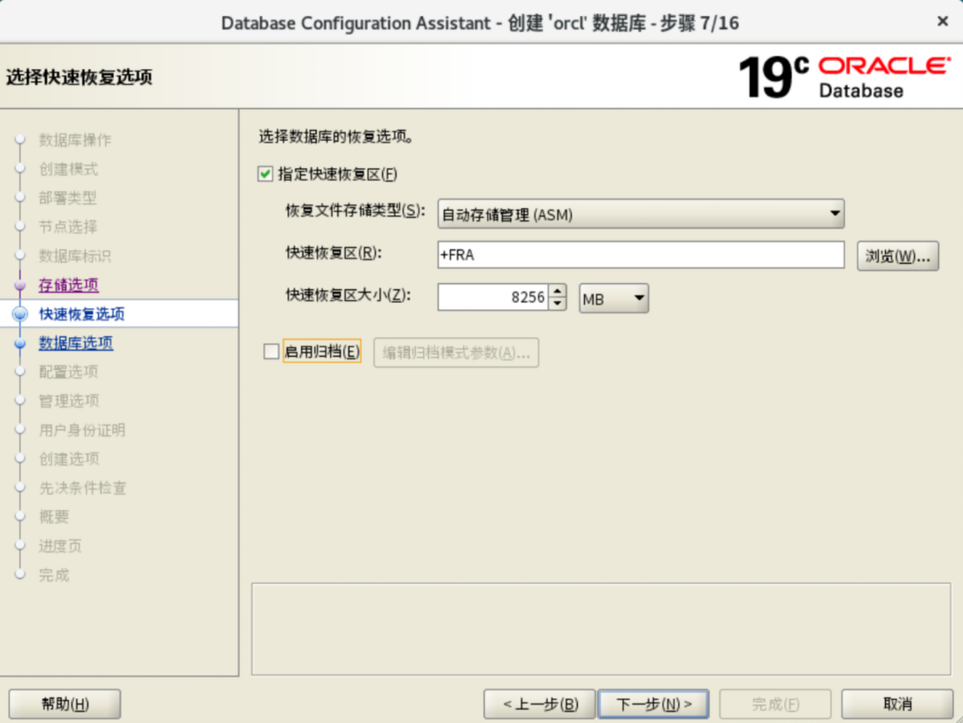The height and width of the screenshot is (723, 963).
Task: Open the 恢复文件存储类型 dropdown
Action: 641,213
